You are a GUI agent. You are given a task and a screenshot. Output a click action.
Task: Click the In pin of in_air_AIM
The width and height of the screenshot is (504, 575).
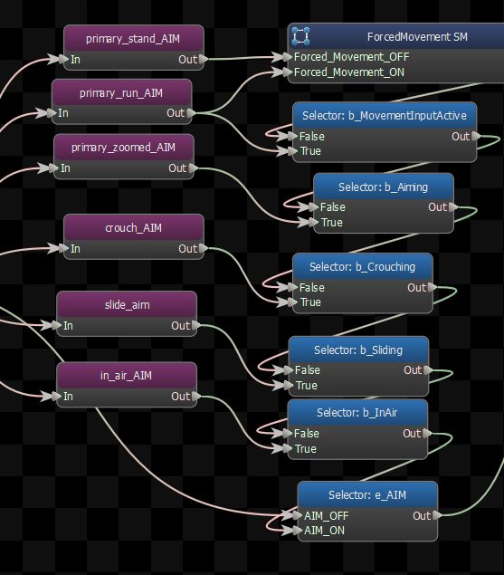[57, 396]
